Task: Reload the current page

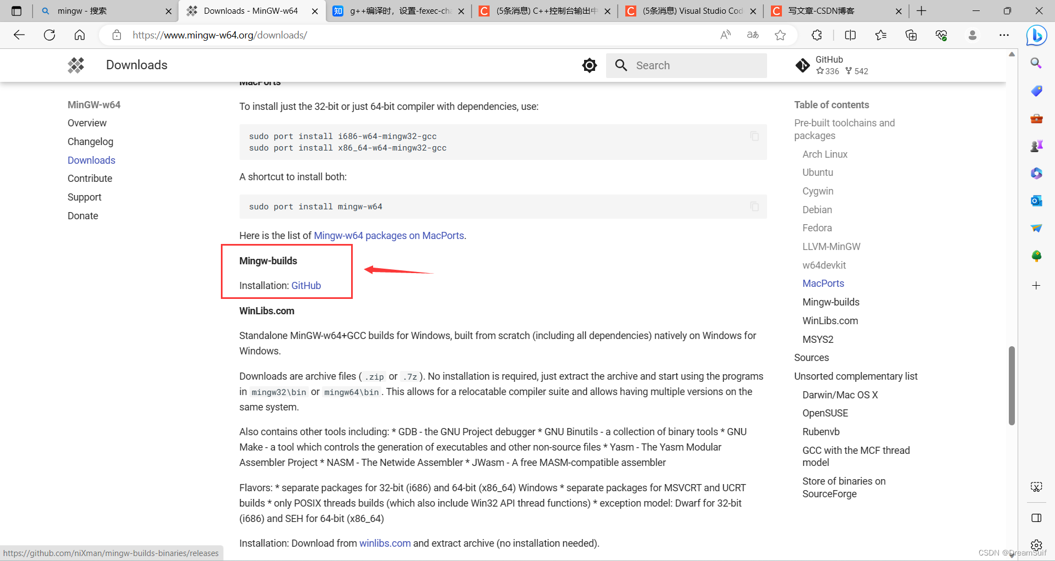Action: tap(49, 35)
